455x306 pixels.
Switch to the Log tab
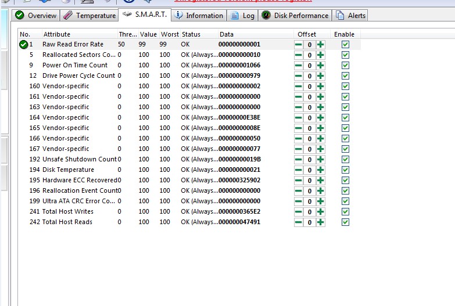242,15
